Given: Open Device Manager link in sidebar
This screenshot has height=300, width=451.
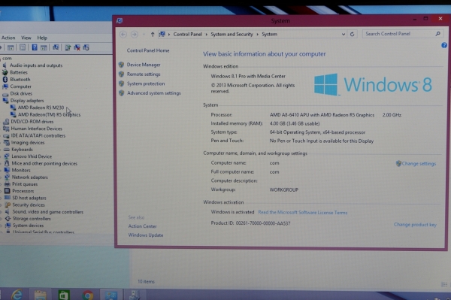Looking at the screenshot, I should [x=144, y=65].
